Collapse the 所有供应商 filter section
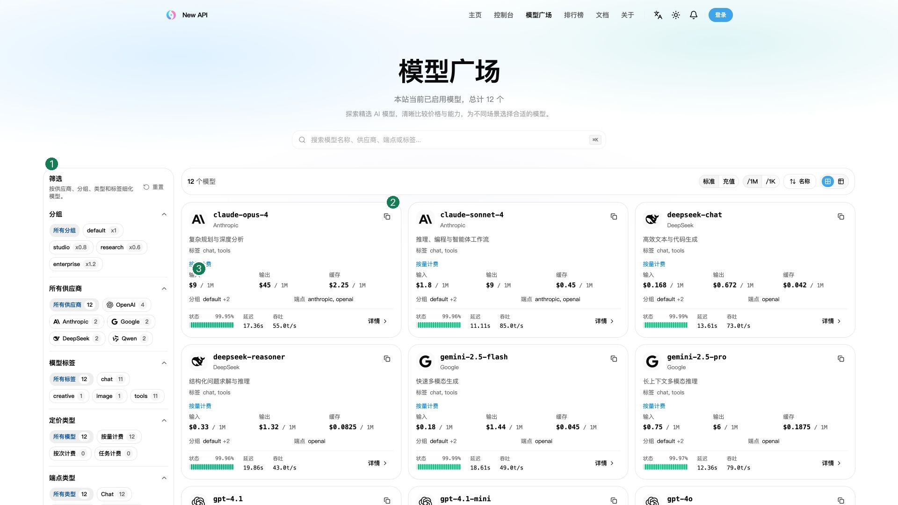Screen dimensions: 898x505 tap(164, 289)
